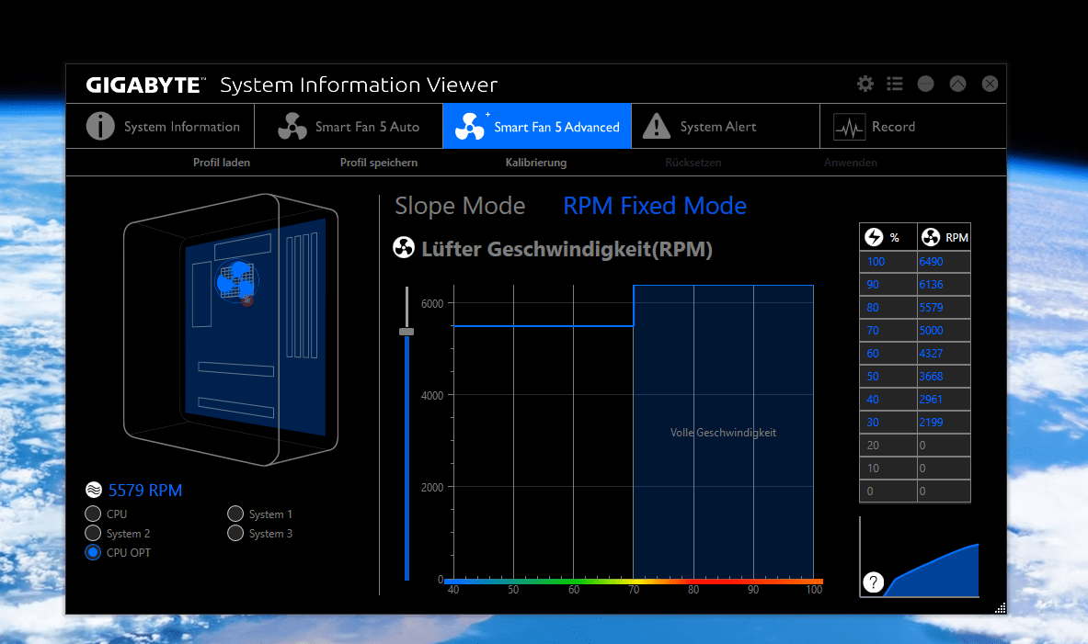Viewport: 1088px width, 644px height.
Task: Click the fan curve preview thumbnail
Action: pyautogui.click(x=920, y=558)
